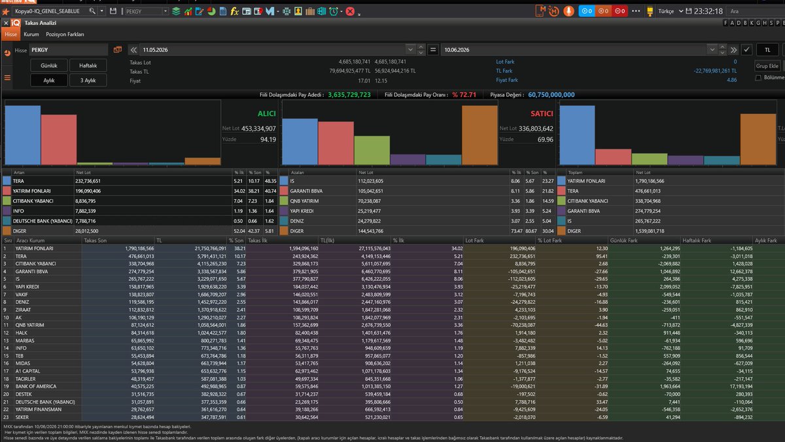This screenshot has width=785, height=442.
Task: Expand the blue M logo dropdown arrow
Action: point(278,11)
